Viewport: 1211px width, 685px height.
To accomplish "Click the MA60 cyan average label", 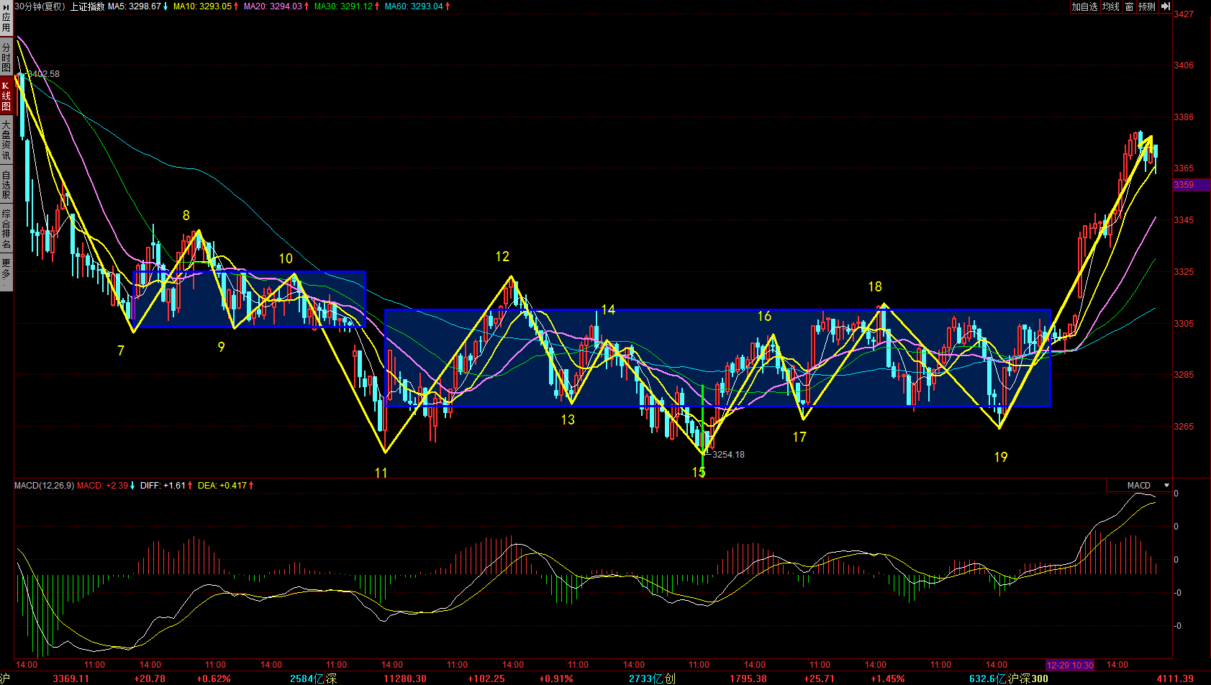I will click(x=413, y=6).
